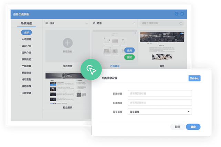
Task: Select 人才招聘 in the sidebar
Action: [26, 39]
